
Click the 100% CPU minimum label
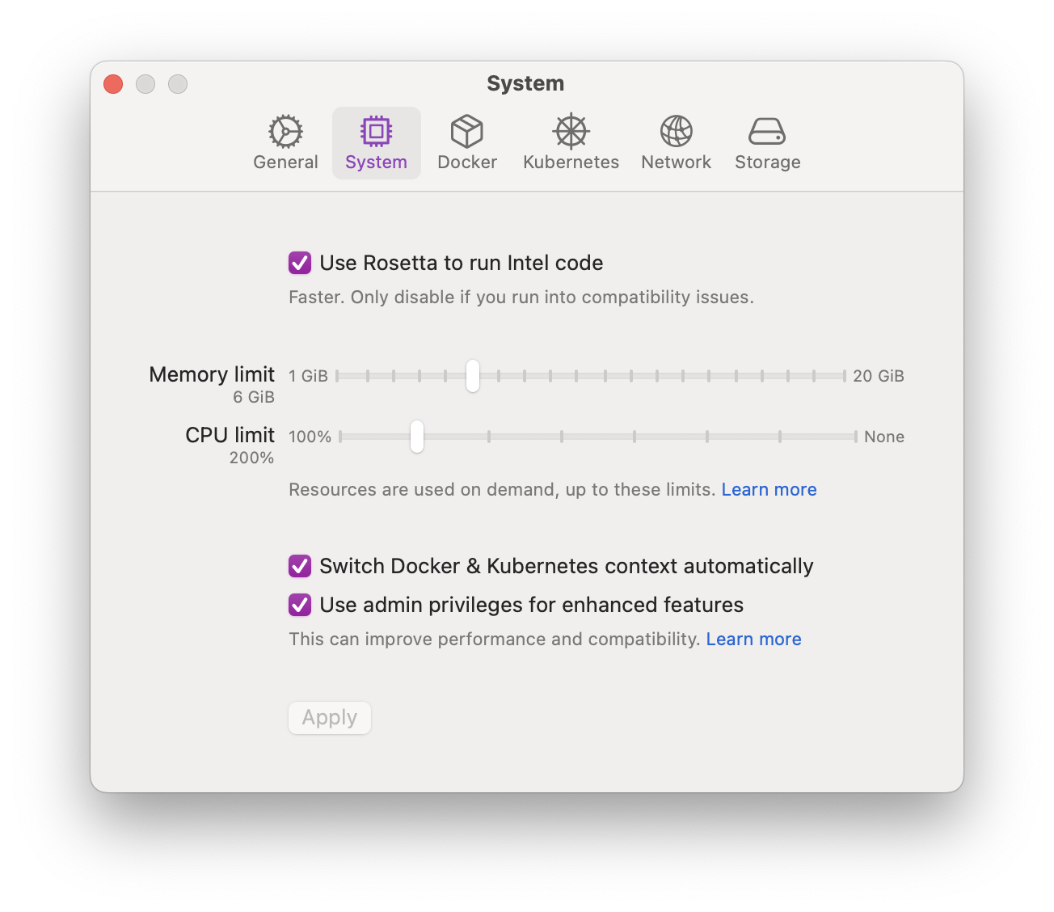[x=310, y=437]
